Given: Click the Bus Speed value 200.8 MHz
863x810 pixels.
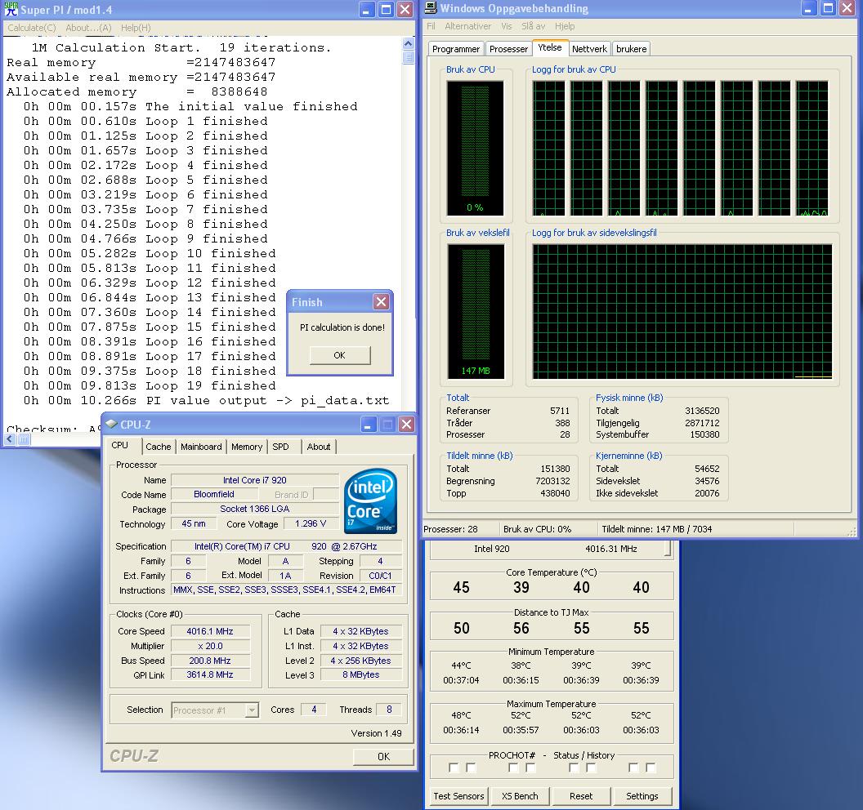Looking at the screenshot, I should coord(210,660).
